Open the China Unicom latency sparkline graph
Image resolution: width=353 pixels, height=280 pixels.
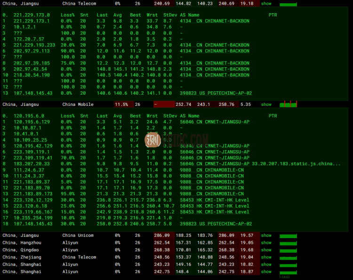288,236
